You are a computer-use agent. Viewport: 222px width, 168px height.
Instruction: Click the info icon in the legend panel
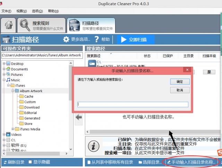(x=94, y=146)
